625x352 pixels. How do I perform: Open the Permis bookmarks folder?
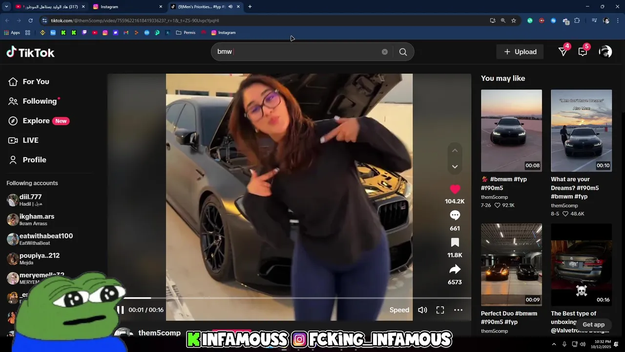tap(186, 33)
